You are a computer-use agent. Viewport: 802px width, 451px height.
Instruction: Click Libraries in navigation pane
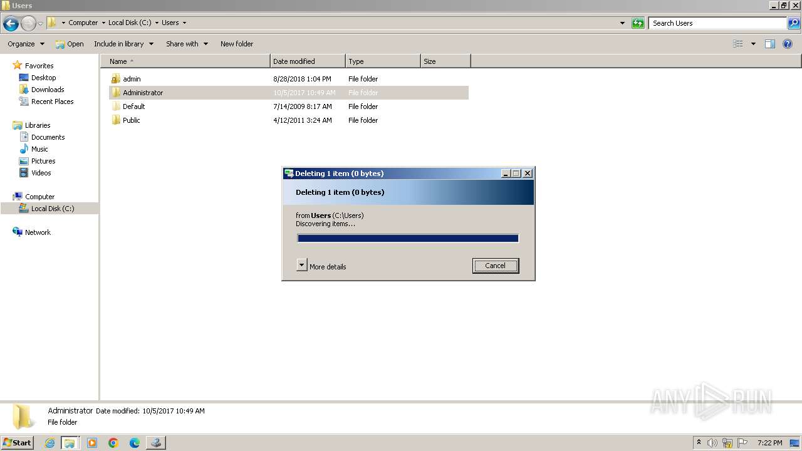[x=38, y=125]
